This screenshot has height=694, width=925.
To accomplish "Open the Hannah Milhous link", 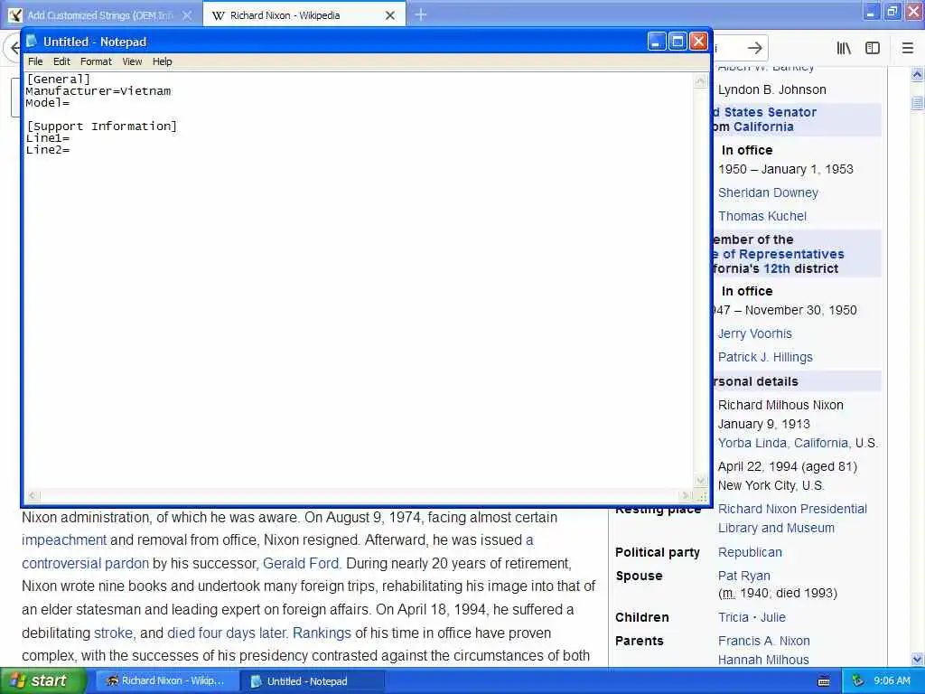I will [763, 660].
